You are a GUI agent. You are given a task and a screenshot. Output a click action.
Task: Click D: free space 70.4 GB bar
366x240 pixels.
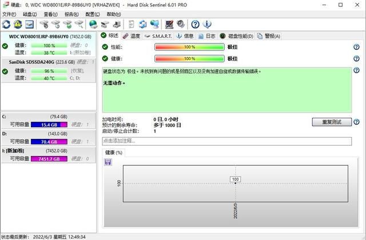[x=49, y=142]
